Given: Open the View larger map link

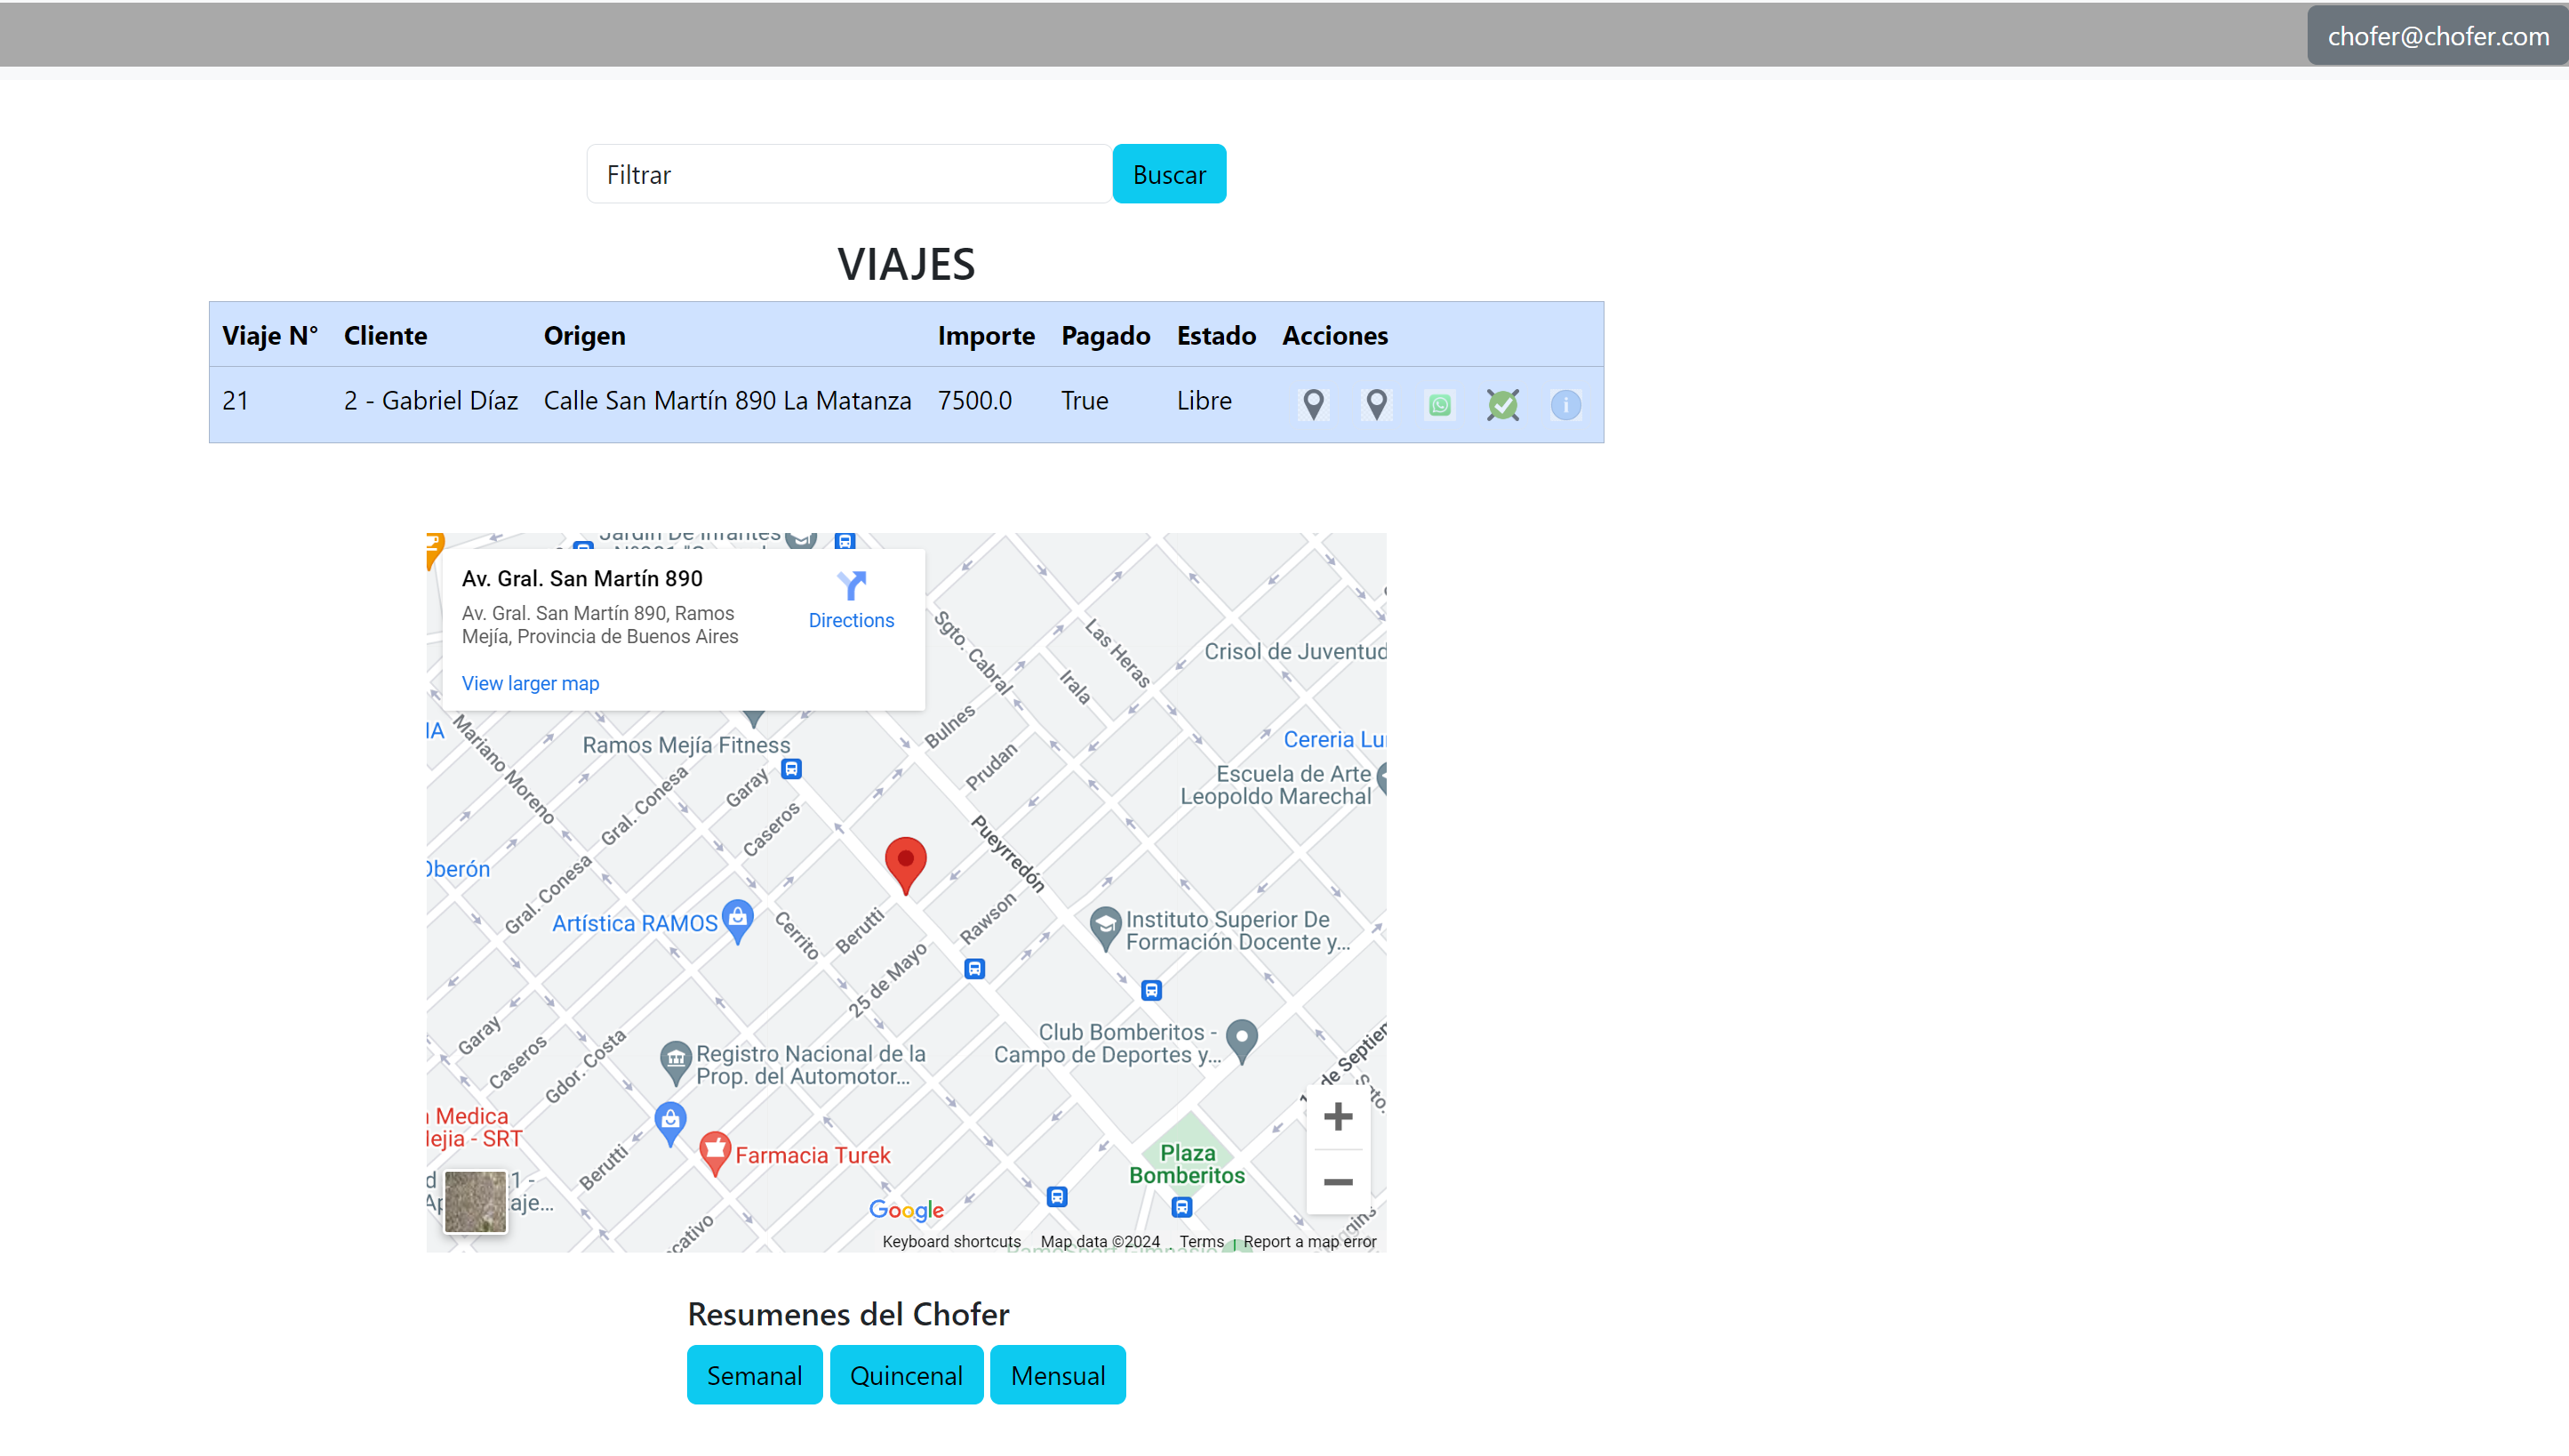Looking at the screenshot, I should pyautogui.click(x=530, y=683).
